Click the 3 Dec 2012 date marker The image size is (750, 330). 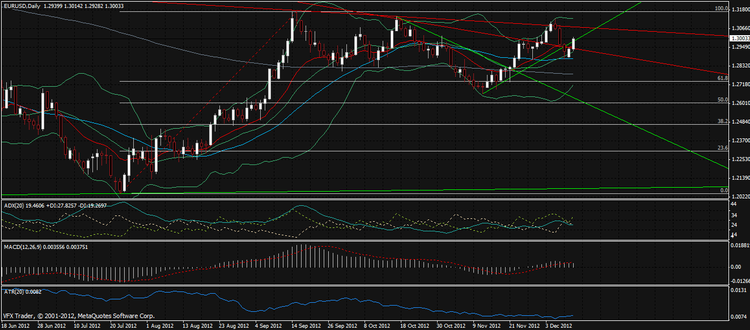click(x=558, y=326)
